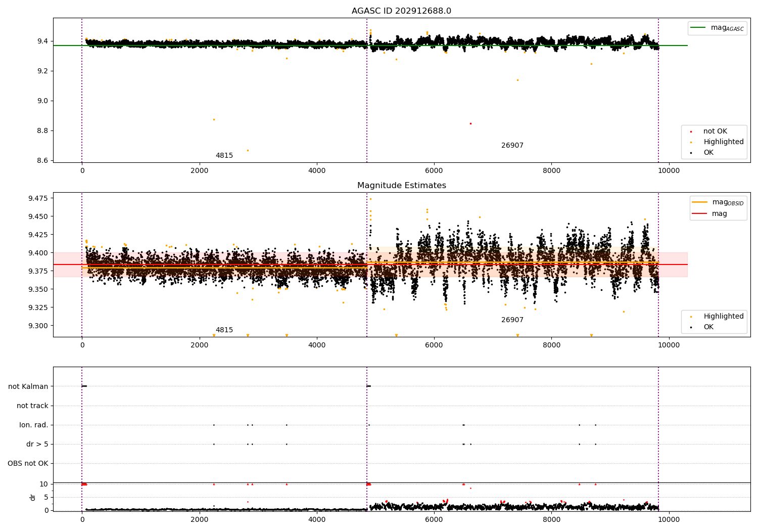Image resolution: width=758 pixels, height=531 pixels.
Task: Click the 9.350 tick label on magnitude axis
Action: (x=38, y=289)
